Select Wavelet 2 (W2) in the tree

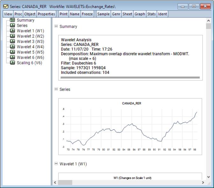[30, 36]
